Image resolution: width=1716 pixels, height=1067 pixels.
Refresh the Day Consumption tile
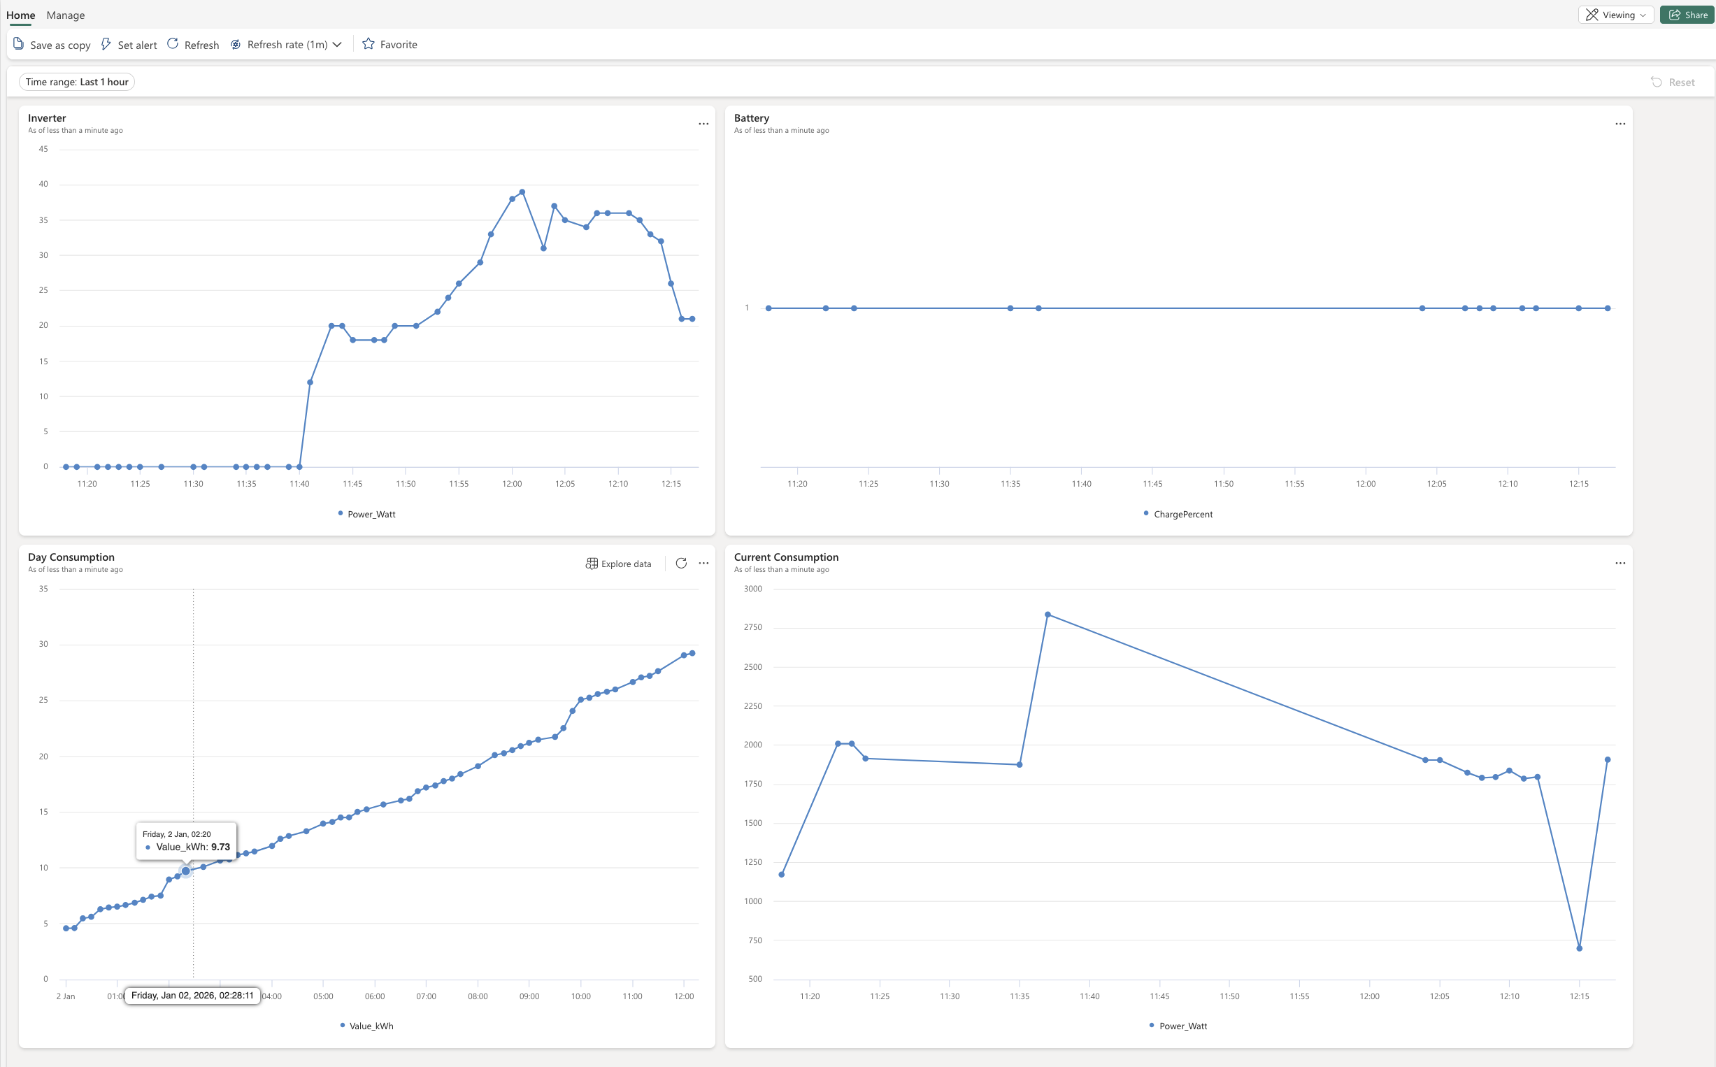pos(681,563)
